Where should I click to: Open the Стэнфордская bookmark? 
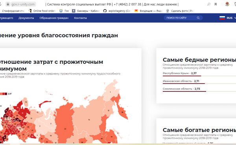(x=13, y=11)
